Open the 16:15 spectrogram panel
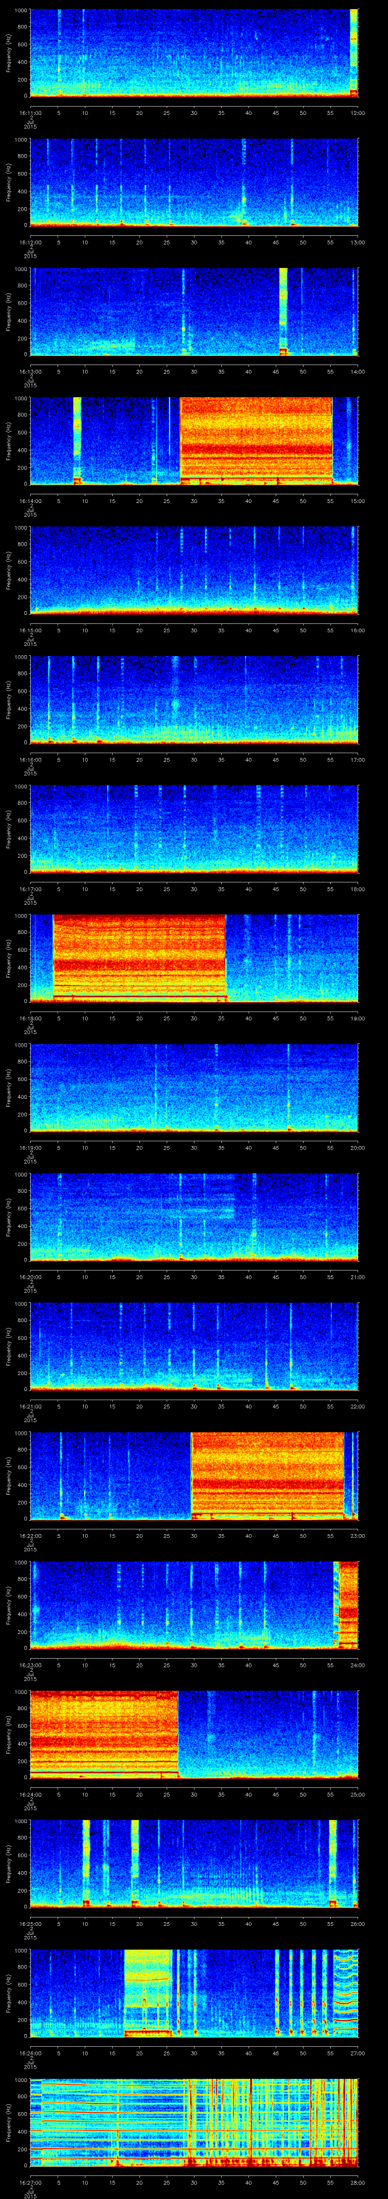388x2199 pixels. pos(194,570)
